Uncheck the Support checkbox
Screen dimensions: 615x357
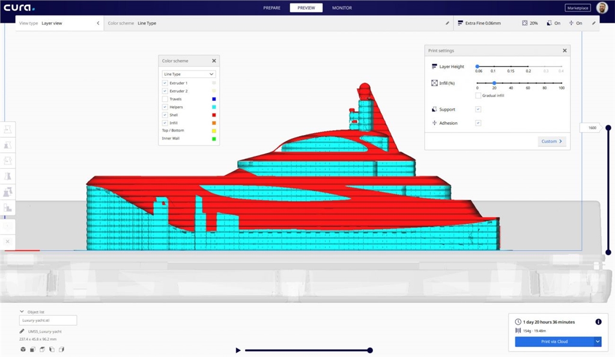coord(478,109)
